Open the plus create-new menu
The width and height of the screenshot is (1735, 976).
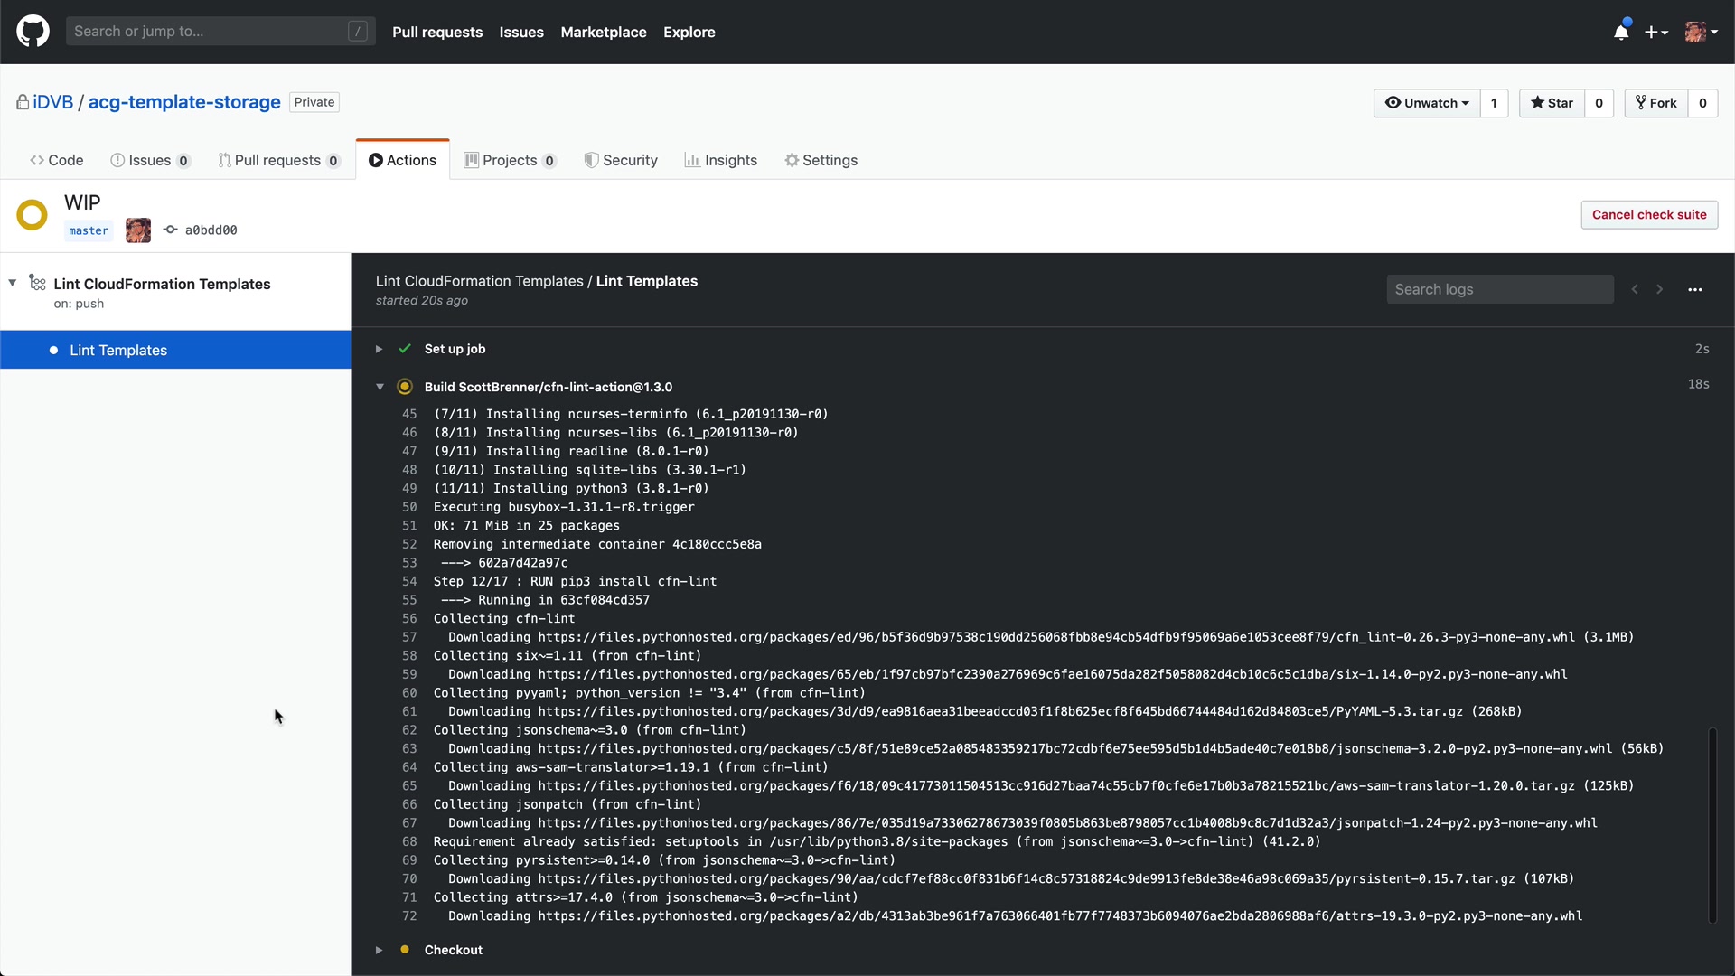point(1655,32)
